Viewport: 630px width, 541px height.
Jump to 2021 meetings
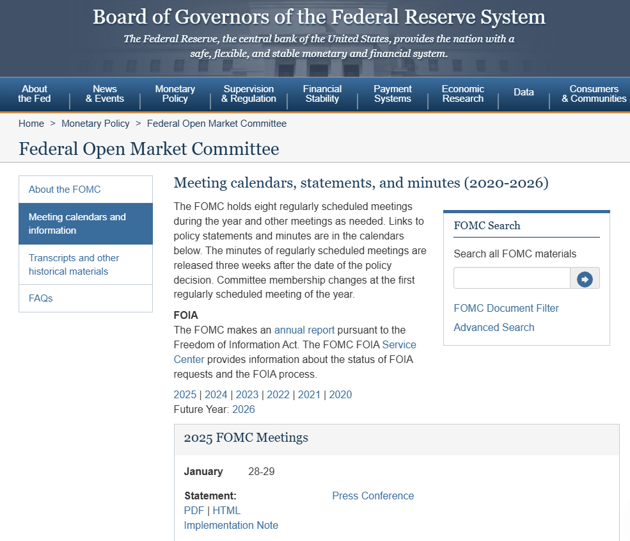[x=309, y=394]
